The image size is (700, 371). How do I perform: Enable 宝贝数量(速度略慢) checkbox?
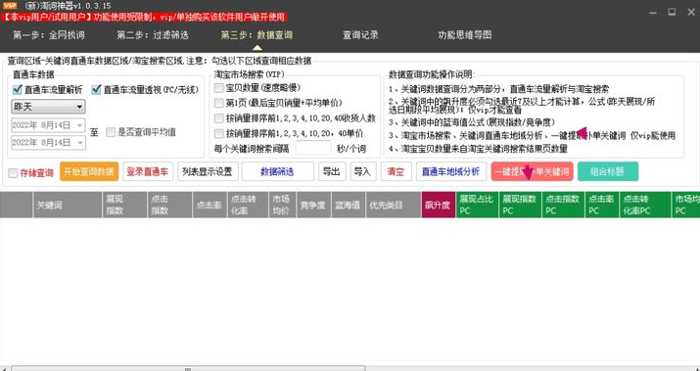point(218,88)
